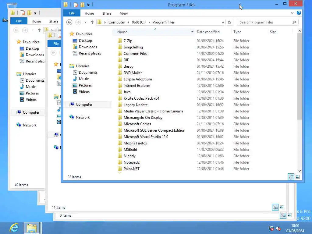Select the Paint.NET folder

coord(132,169)
